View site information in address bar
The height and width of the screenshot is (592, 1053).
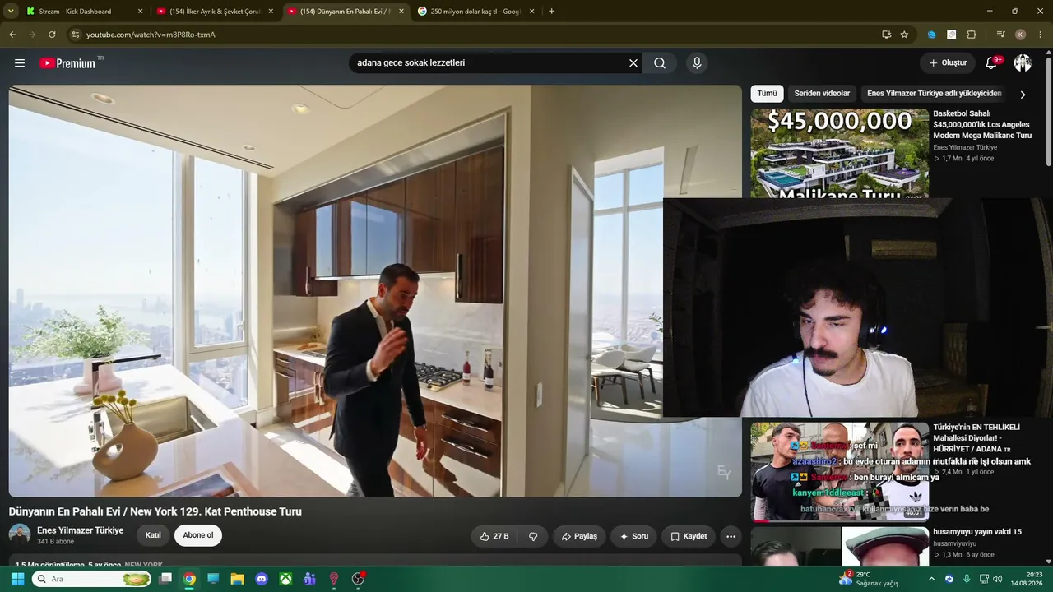click(x=76, y=35)
